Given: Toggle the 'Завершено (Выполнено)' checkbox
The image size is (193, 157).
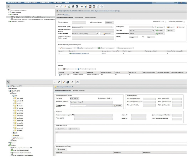Looking at the screenshot, I should pos(184,22).
